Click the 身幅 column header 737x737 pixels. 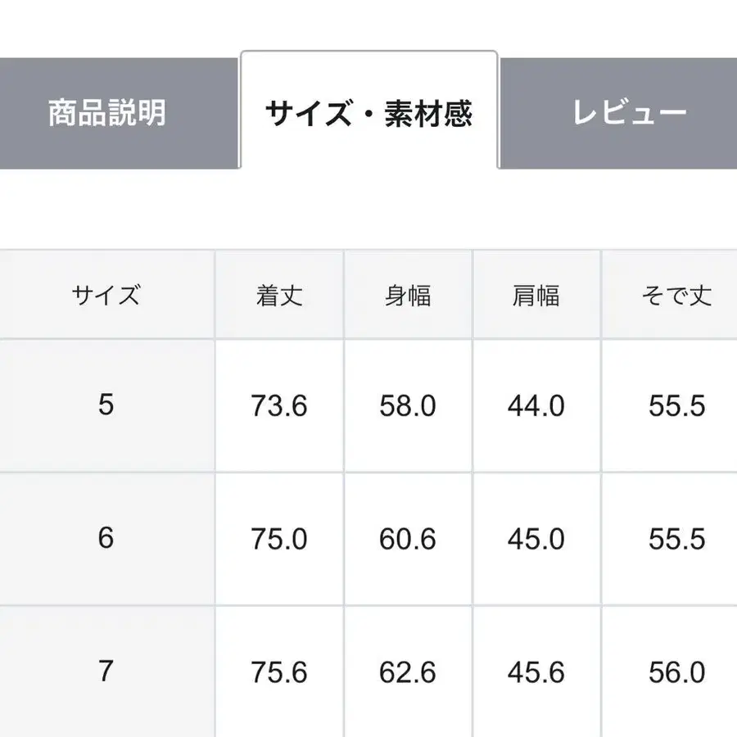[409, 295]
